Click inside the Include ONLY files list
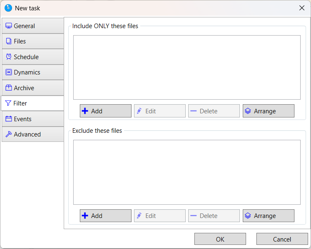This screenshot has height=249, width=311. (x=187, y=67)
